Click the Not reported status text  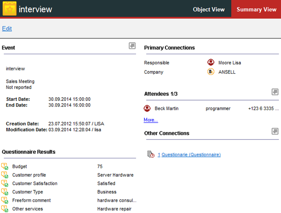click(x=19, y=88)
